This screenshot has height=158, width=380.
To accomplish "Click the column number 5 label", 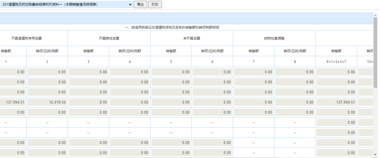I will (x=171, y=62).
